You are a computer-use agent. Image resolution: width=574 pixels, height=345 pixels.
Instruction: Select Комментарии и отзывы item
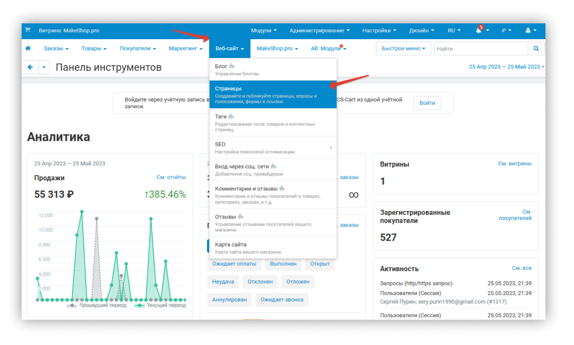point(273,195)
